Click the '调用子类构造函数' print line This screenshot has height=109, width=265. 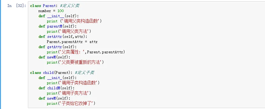[73, 83]
